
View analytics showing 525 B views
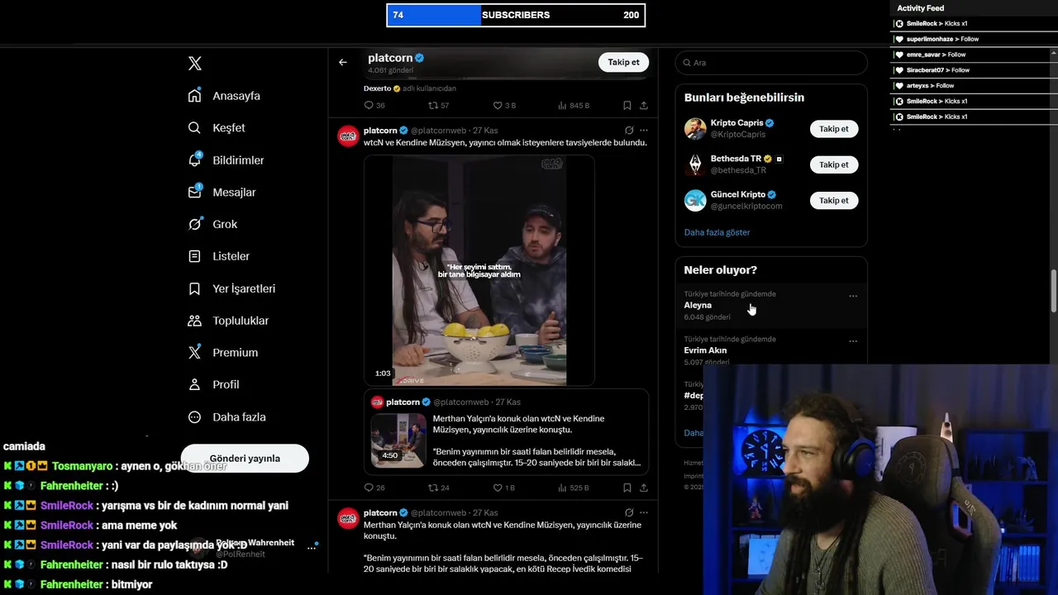(x=573, y=488)
